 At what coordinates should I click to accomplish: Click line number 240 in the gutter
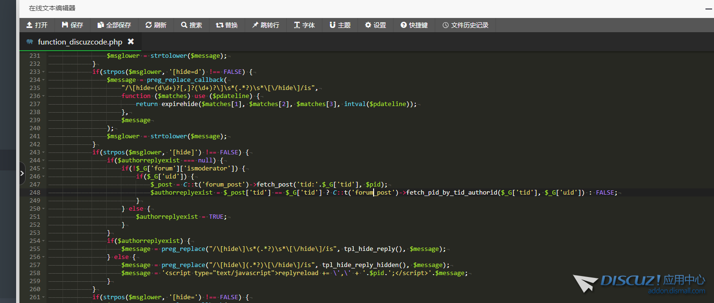(x=35, y=128)
